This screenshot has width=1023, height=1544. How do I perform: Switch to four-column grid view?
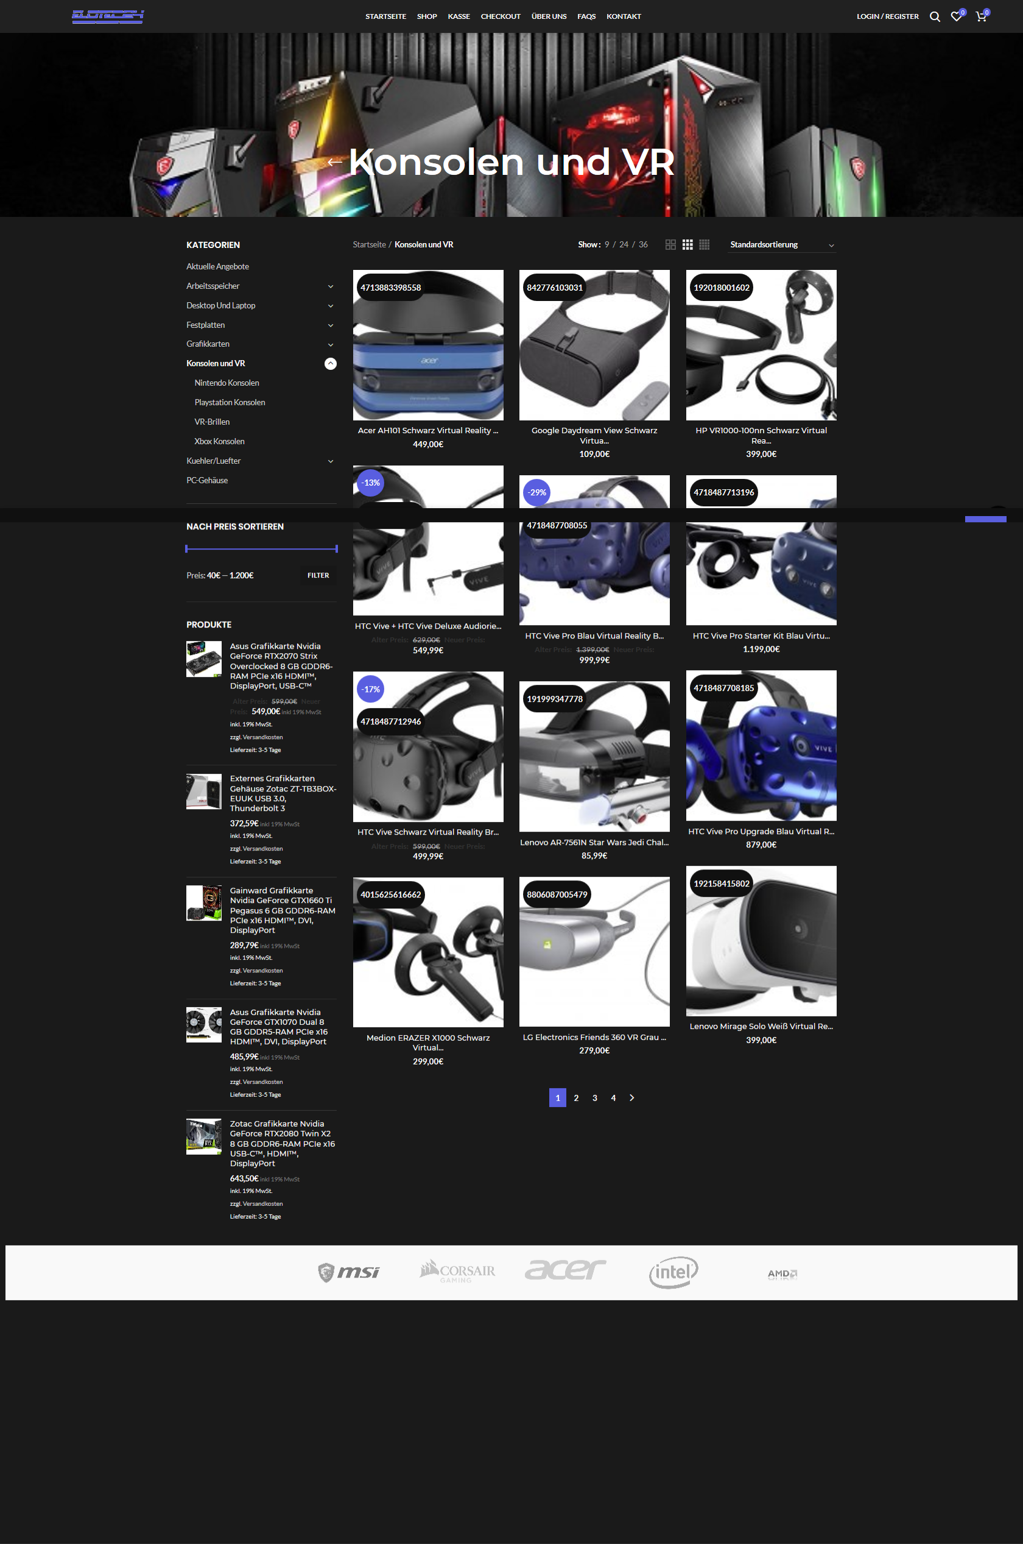click(x=704, y=245)
